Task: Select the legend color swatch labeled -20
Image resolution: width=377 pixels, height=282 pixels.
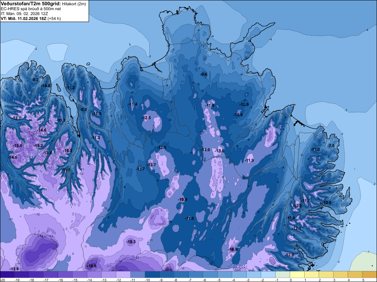Action: (x=7, y=274)
